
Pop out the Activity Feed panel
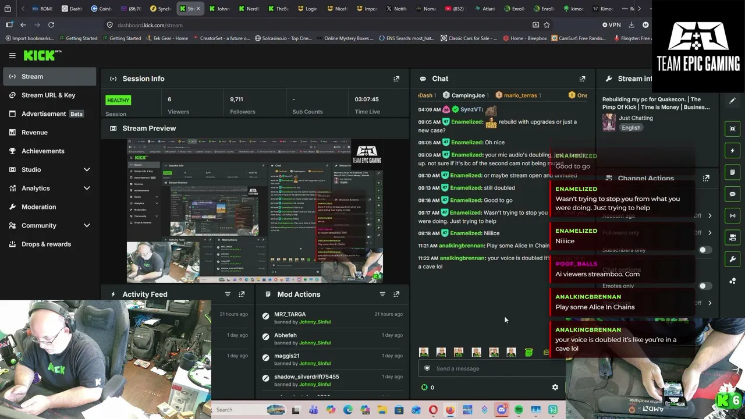(x=242, y=294)
